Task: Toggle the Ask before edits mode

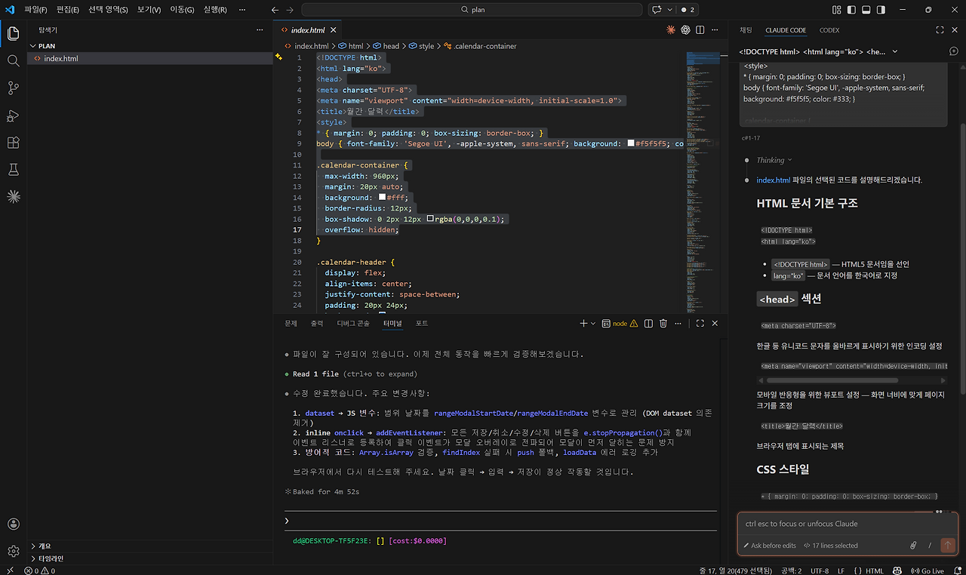Action: click(770, 546)
